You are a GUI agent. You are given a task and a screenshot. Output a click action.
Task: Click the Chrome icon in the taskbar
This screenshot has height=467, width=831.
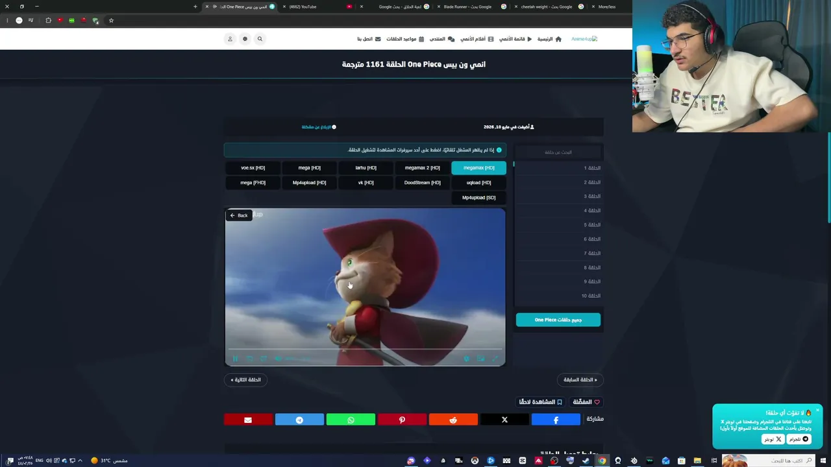[x=602, y=461]
